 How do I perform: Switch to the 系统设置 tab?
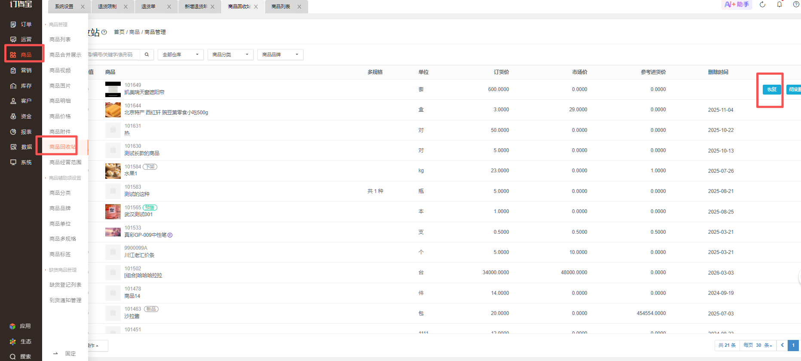coord(64,6)
